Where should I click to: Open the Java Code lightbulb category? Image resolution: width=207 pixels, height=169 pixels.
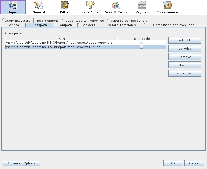[90, 7]
